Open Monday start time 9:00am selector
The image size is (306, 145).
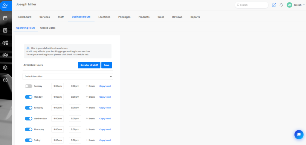pyautogui.click(x=58, y=97)
